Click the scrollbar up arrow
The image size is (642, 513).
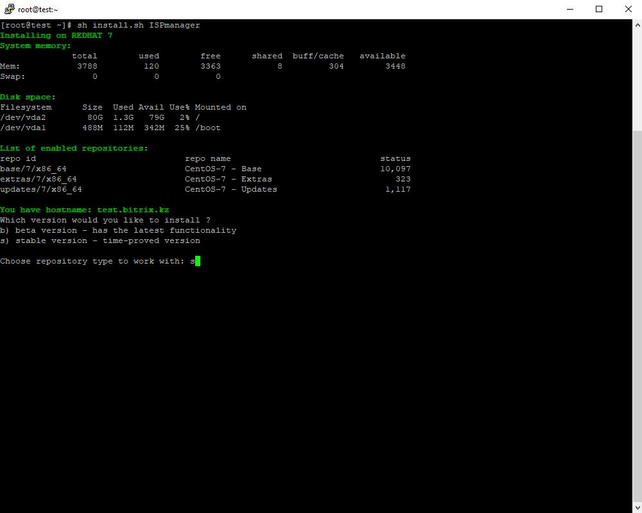click(637, 25)
